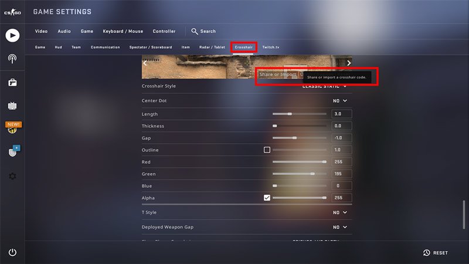This screenshot has width=469, height=264.
Task: Click the GAME SETTINGS heading
Action: [62, 12]
